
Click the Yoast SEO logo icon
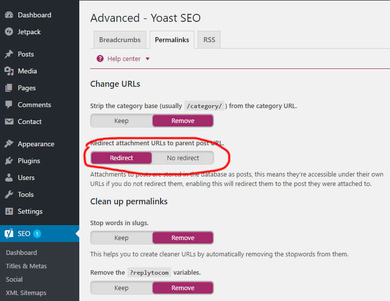[9, 234]
